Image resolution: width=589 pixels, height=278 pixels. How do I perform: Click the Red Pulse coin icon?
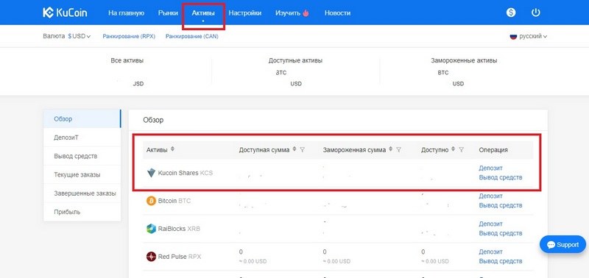click(x=151, y=257)
